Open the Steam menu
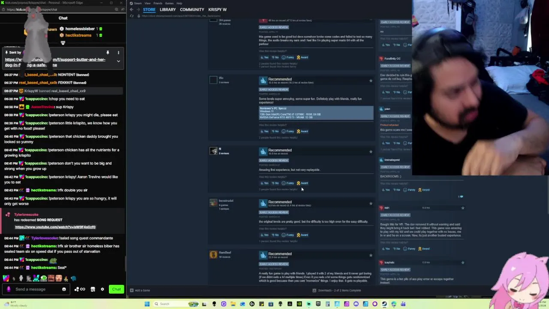 [x=138, y=3]
